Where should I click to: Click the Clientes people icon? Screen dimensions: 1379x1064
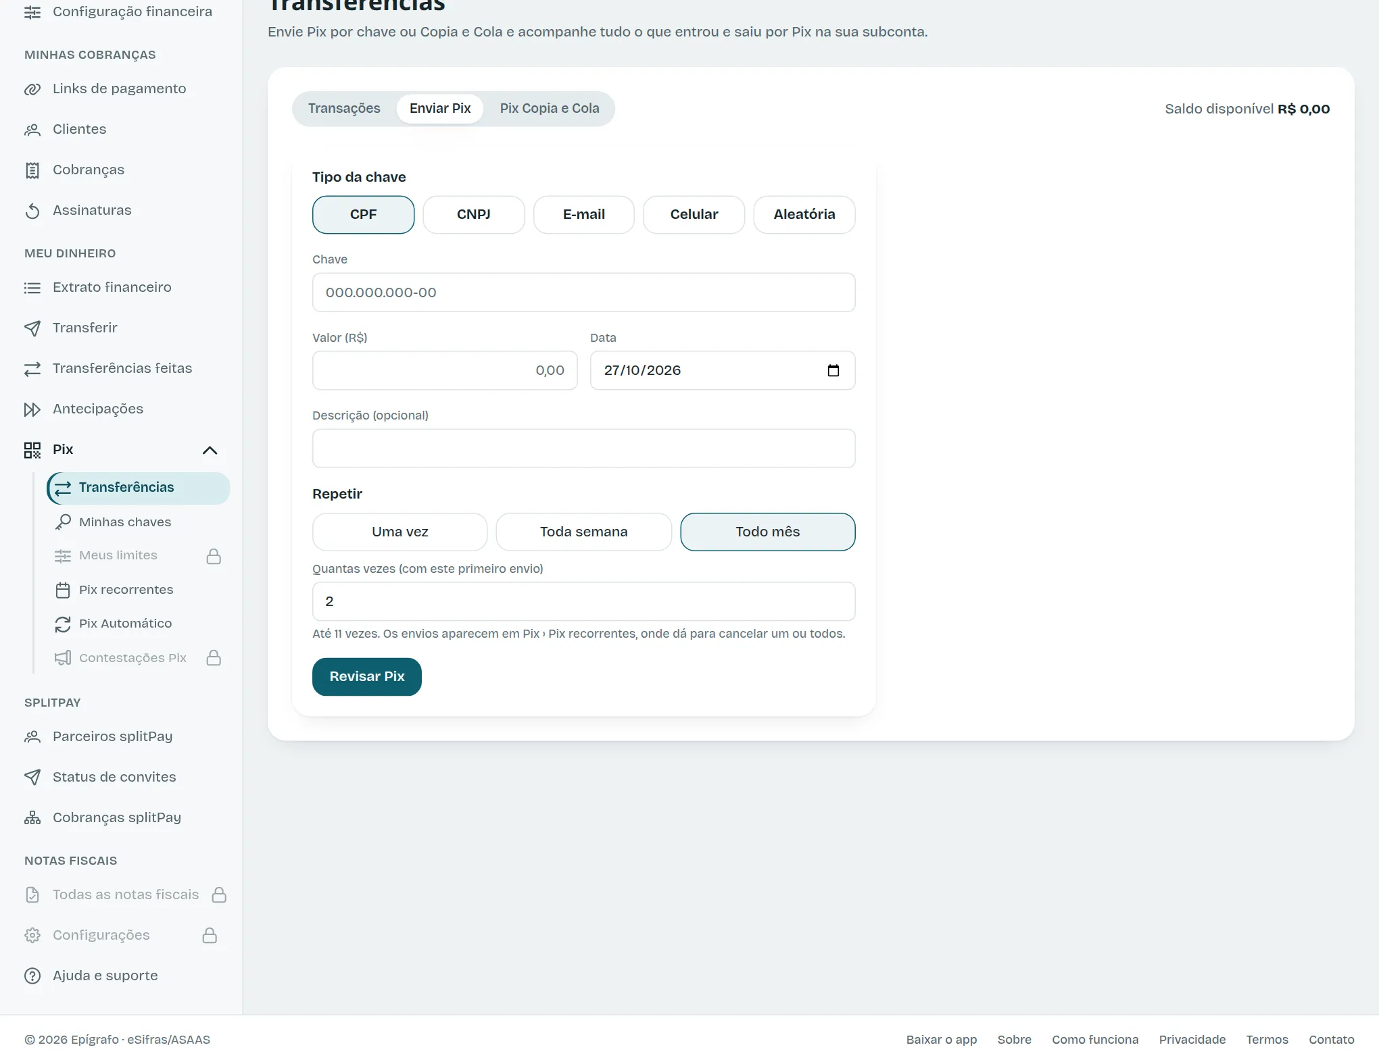click(32, 130)
